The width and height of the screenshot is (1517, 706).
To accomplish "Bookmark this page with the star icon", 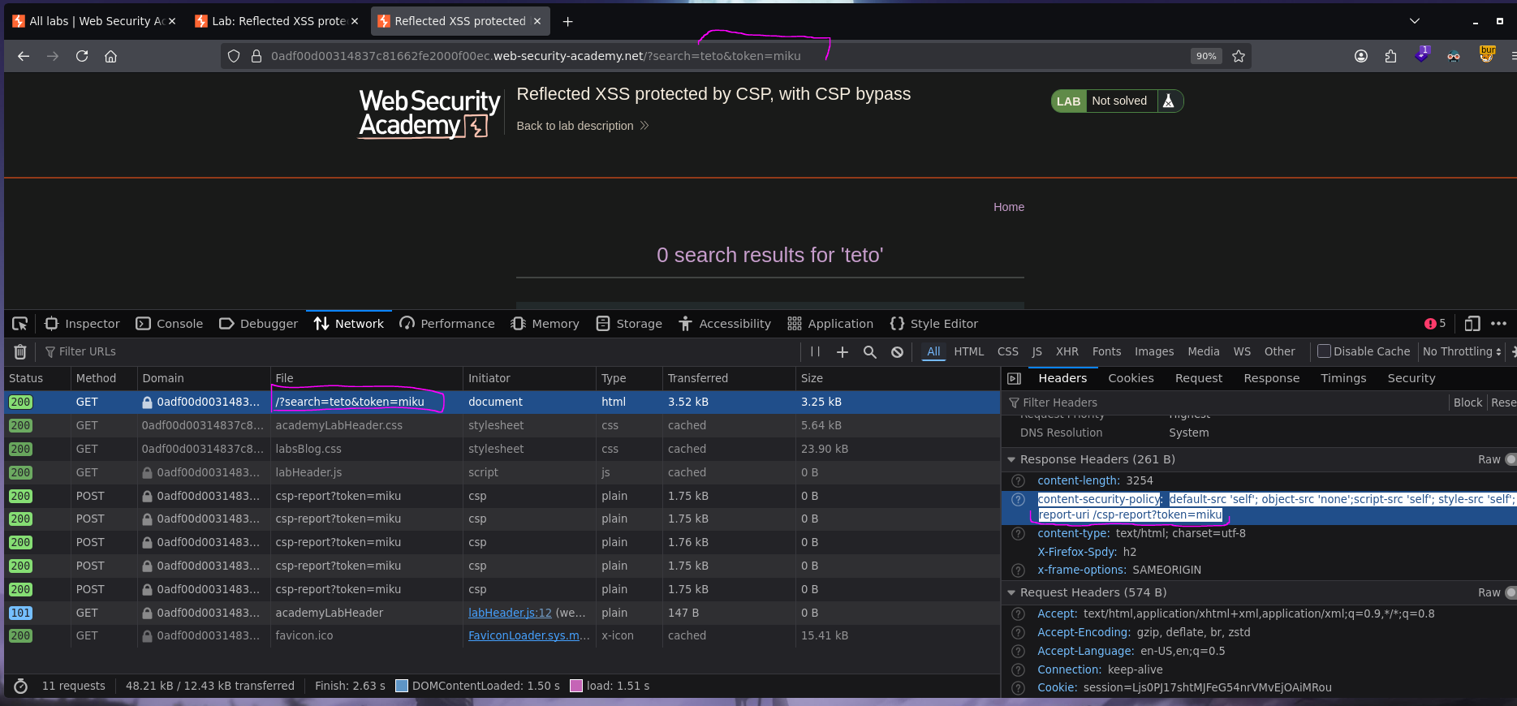I will (x=1239, y=56).
